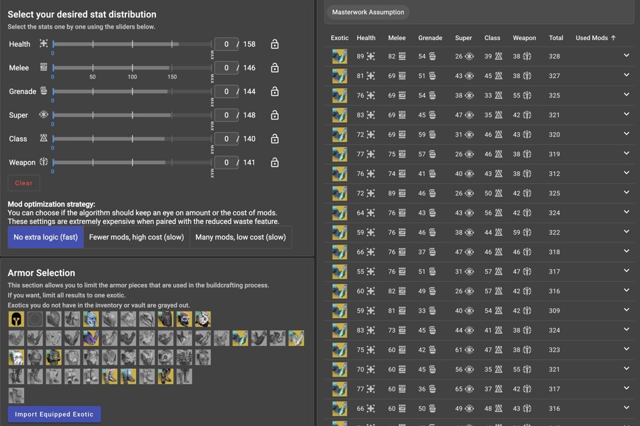Toggle the lock for Health stat
Viewport: 640px width, 426px height.
[275, 44]
